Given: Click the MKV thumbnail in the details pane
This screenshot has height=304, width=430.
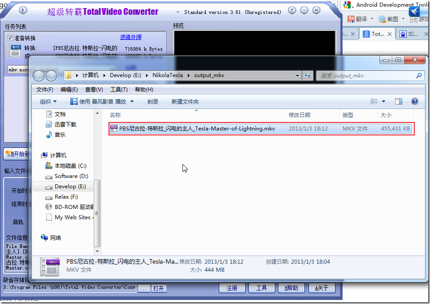Looking at the screenshot, I should [x=49, y=266].
